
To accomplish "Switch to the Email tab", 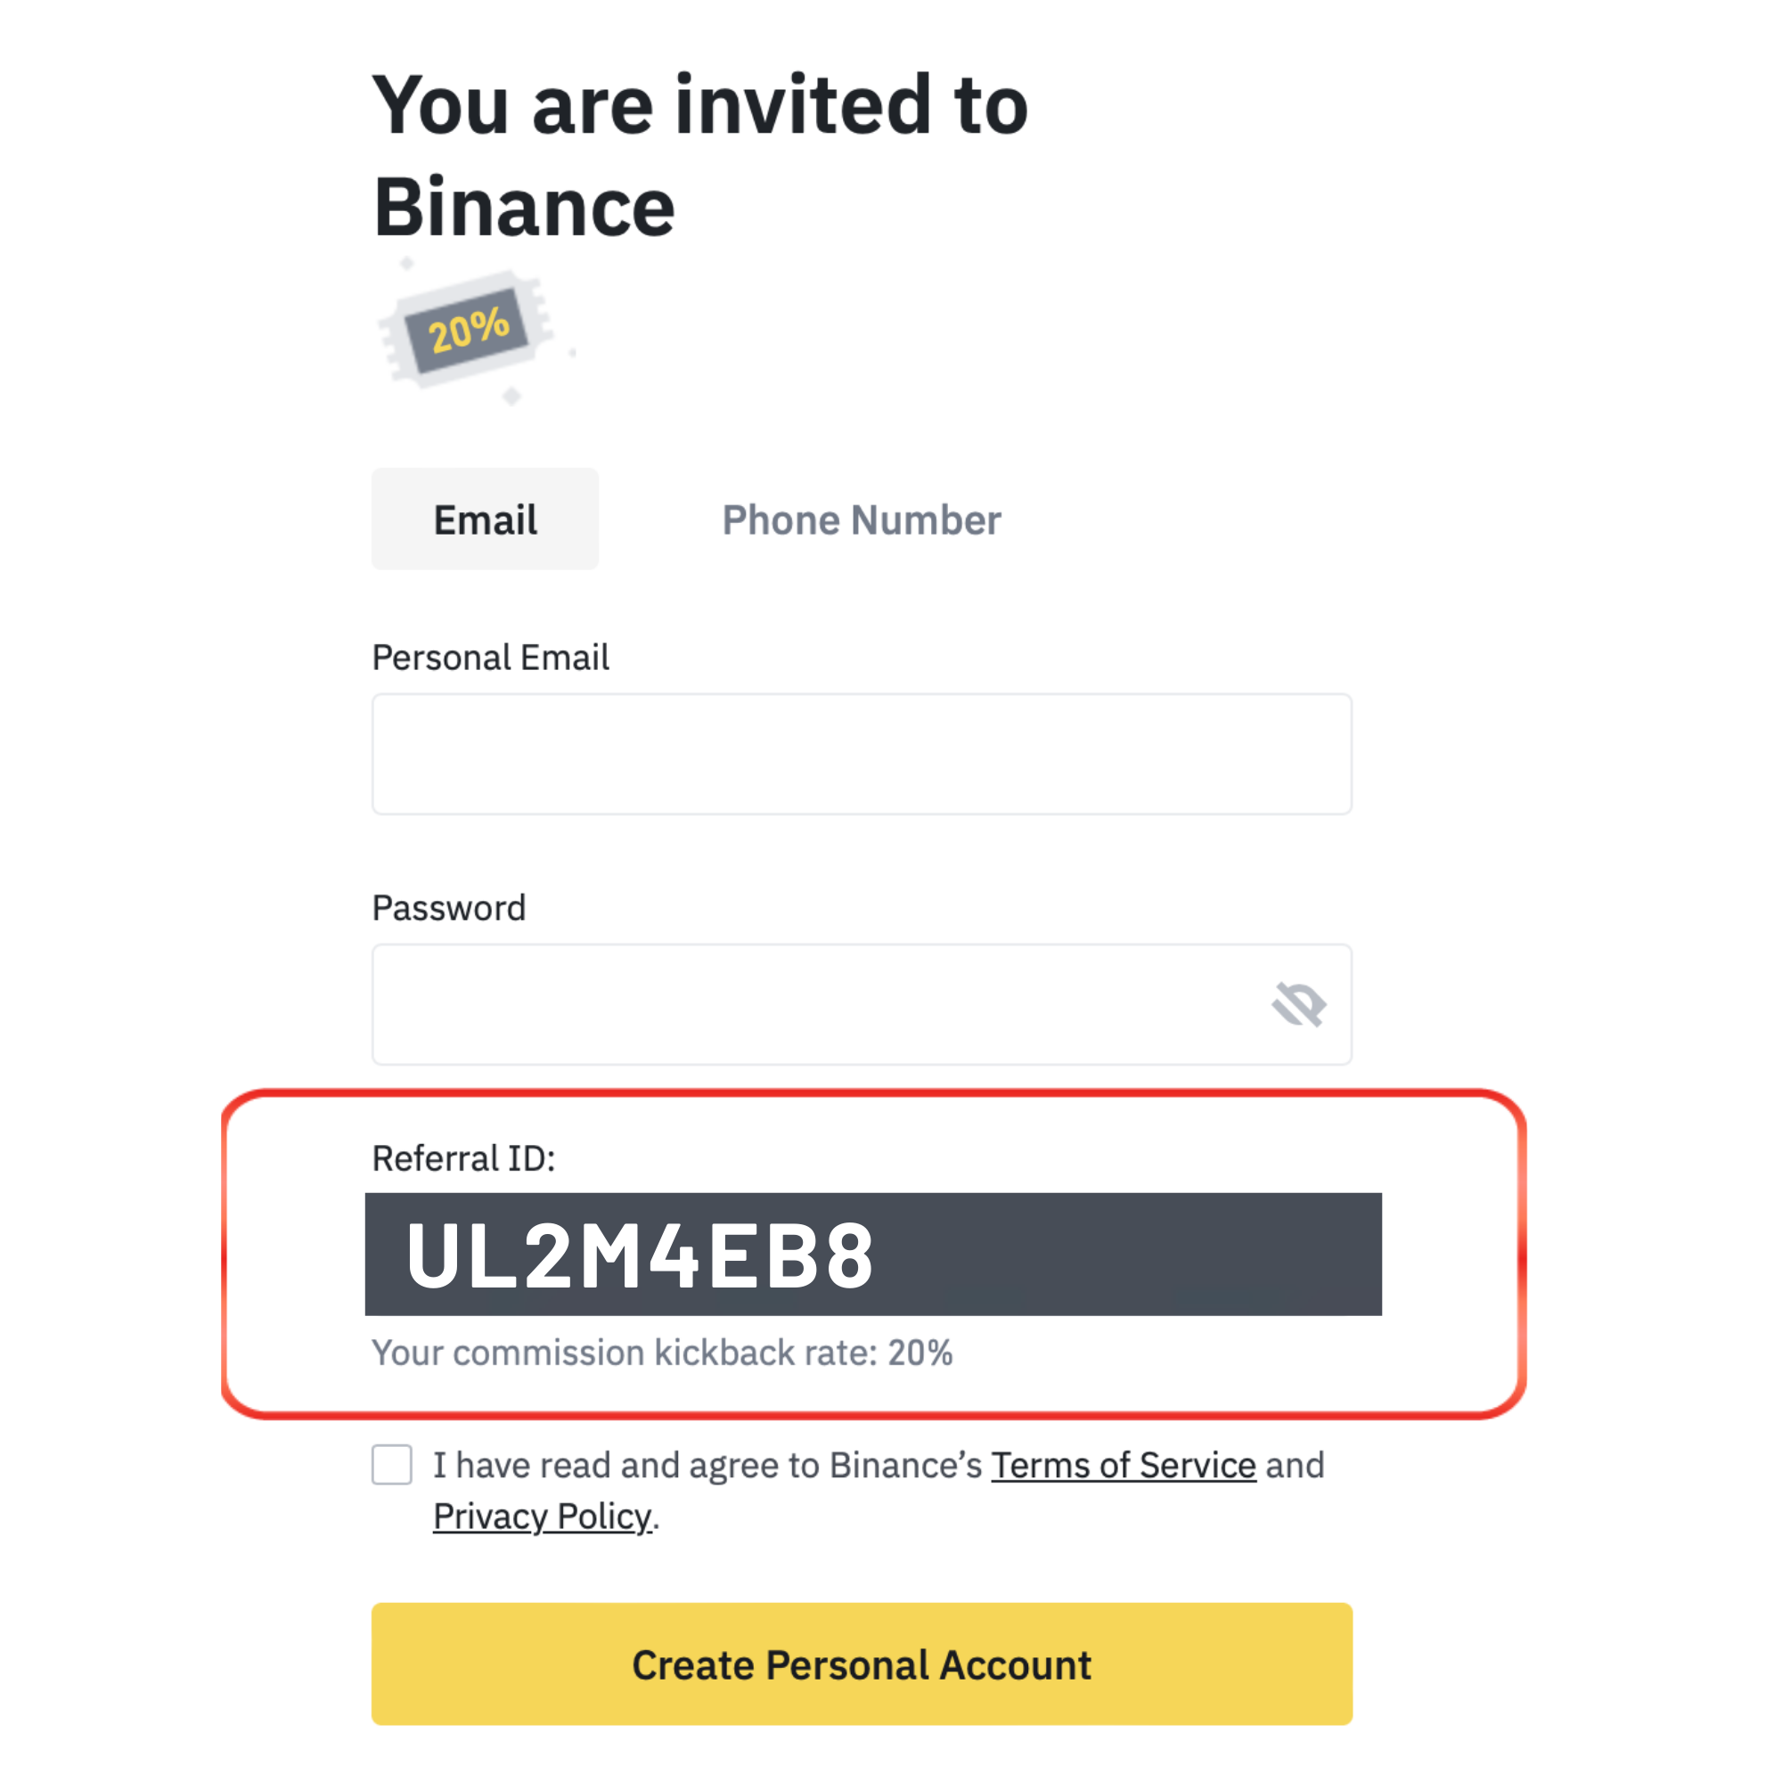I will (486, 519).
